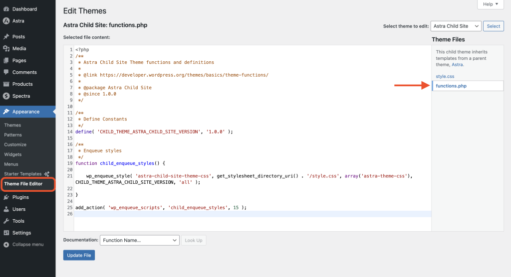This screenshot has height=277, width=511.
Task: Click the 'Enqueue styles' comment line
Action: click(100, 151)
